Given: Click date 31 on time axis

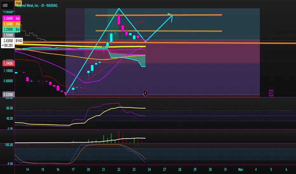Looking at the screenshot, I should click(225, 170).
